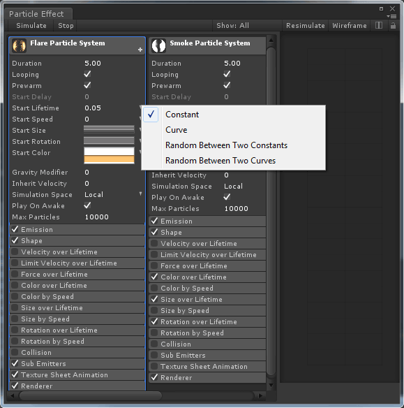The height and width of the screenshot is (408, 404).
Task: Open the orange Start Color swatch
Action: [109, 159]
